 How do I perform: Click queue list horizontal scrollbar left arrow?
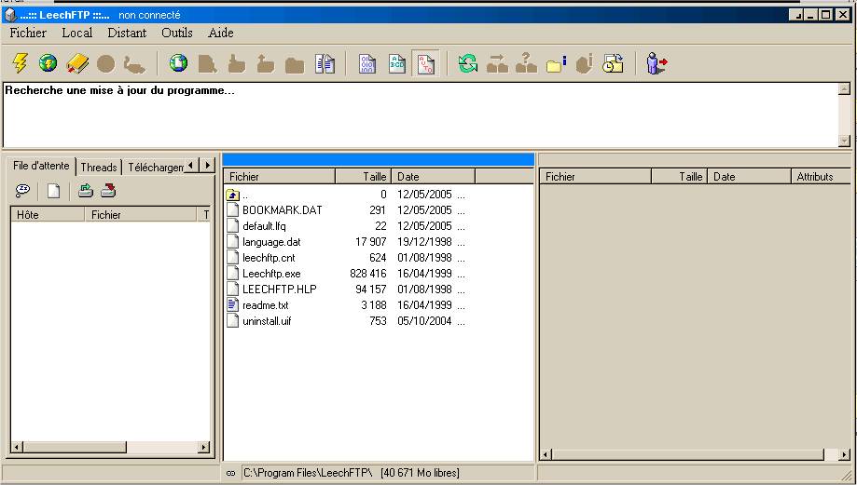pos(17,448)
